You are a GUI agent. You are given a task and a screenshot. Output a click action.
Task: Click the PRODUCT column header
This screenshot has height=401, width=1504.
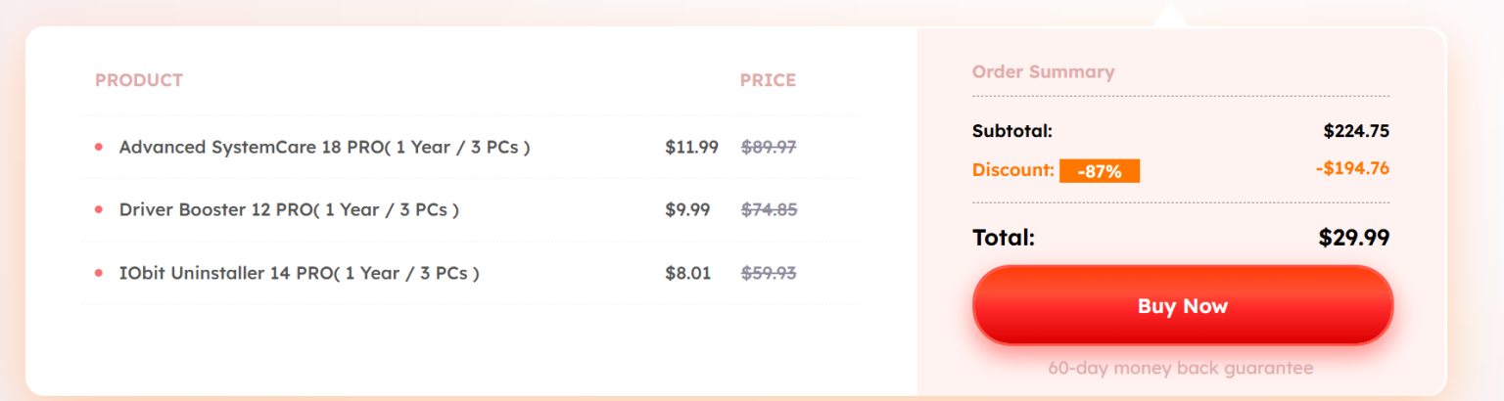[x=139, y=80]
